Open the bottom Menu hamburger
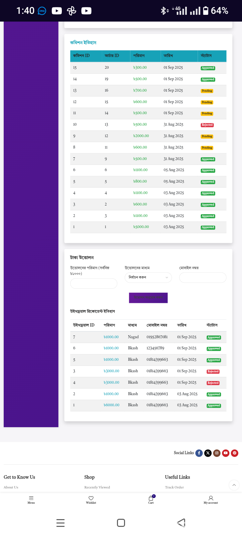 click(31, 498)
